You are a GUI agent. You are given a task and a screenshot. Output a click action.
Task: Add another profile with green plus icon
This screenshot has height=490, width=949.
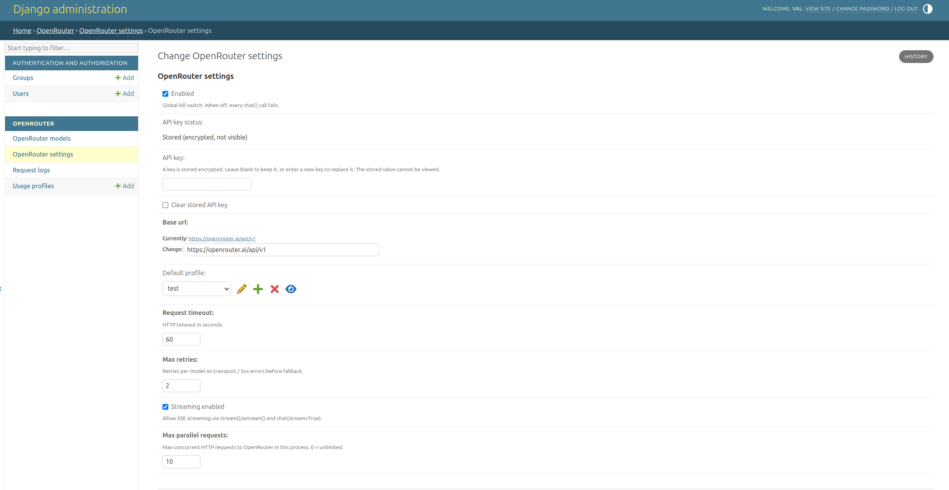tap(258, 289)
